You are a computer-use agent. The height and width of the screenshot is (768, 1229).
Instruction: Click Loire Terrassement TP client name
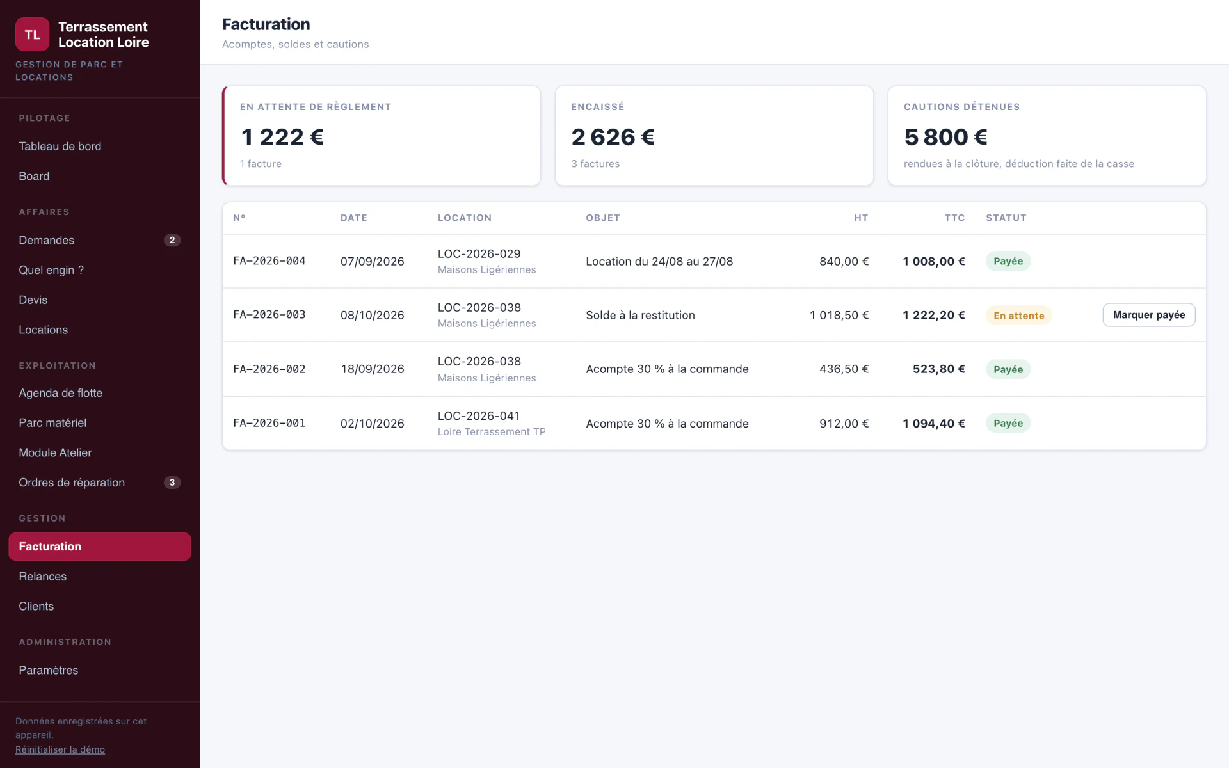(x=492, y=432)
